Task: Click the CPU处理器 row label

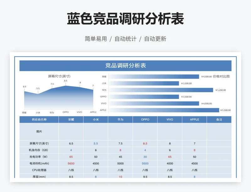Action: click(x=39, y=170)
